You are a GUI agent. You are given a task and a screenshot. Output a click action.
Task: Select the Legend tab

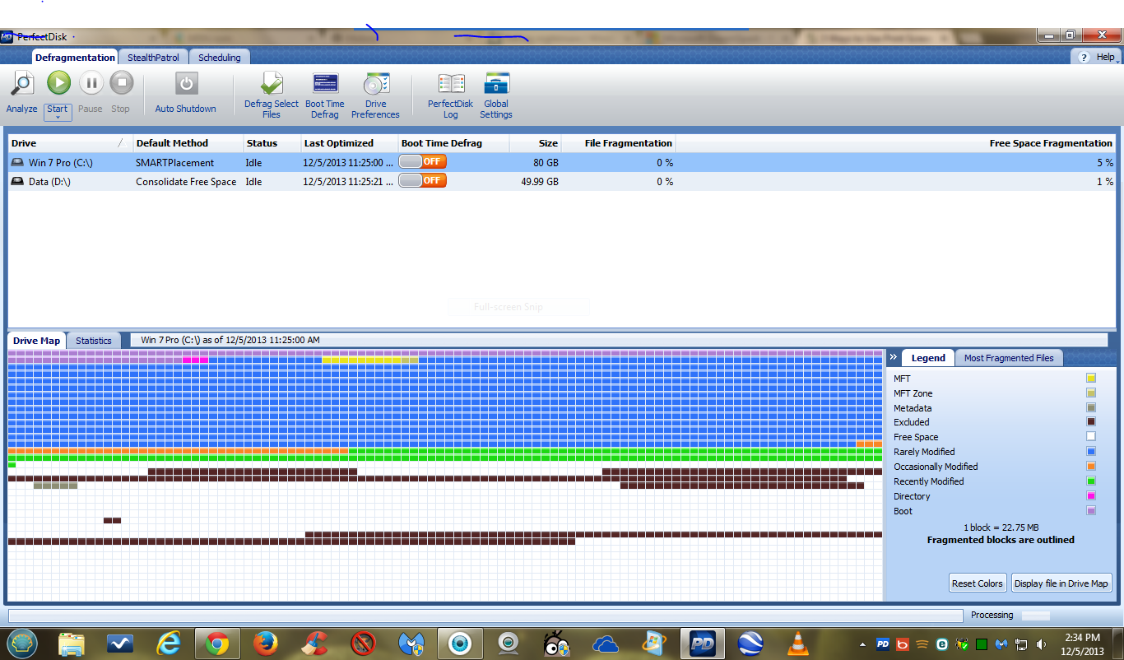928,358
